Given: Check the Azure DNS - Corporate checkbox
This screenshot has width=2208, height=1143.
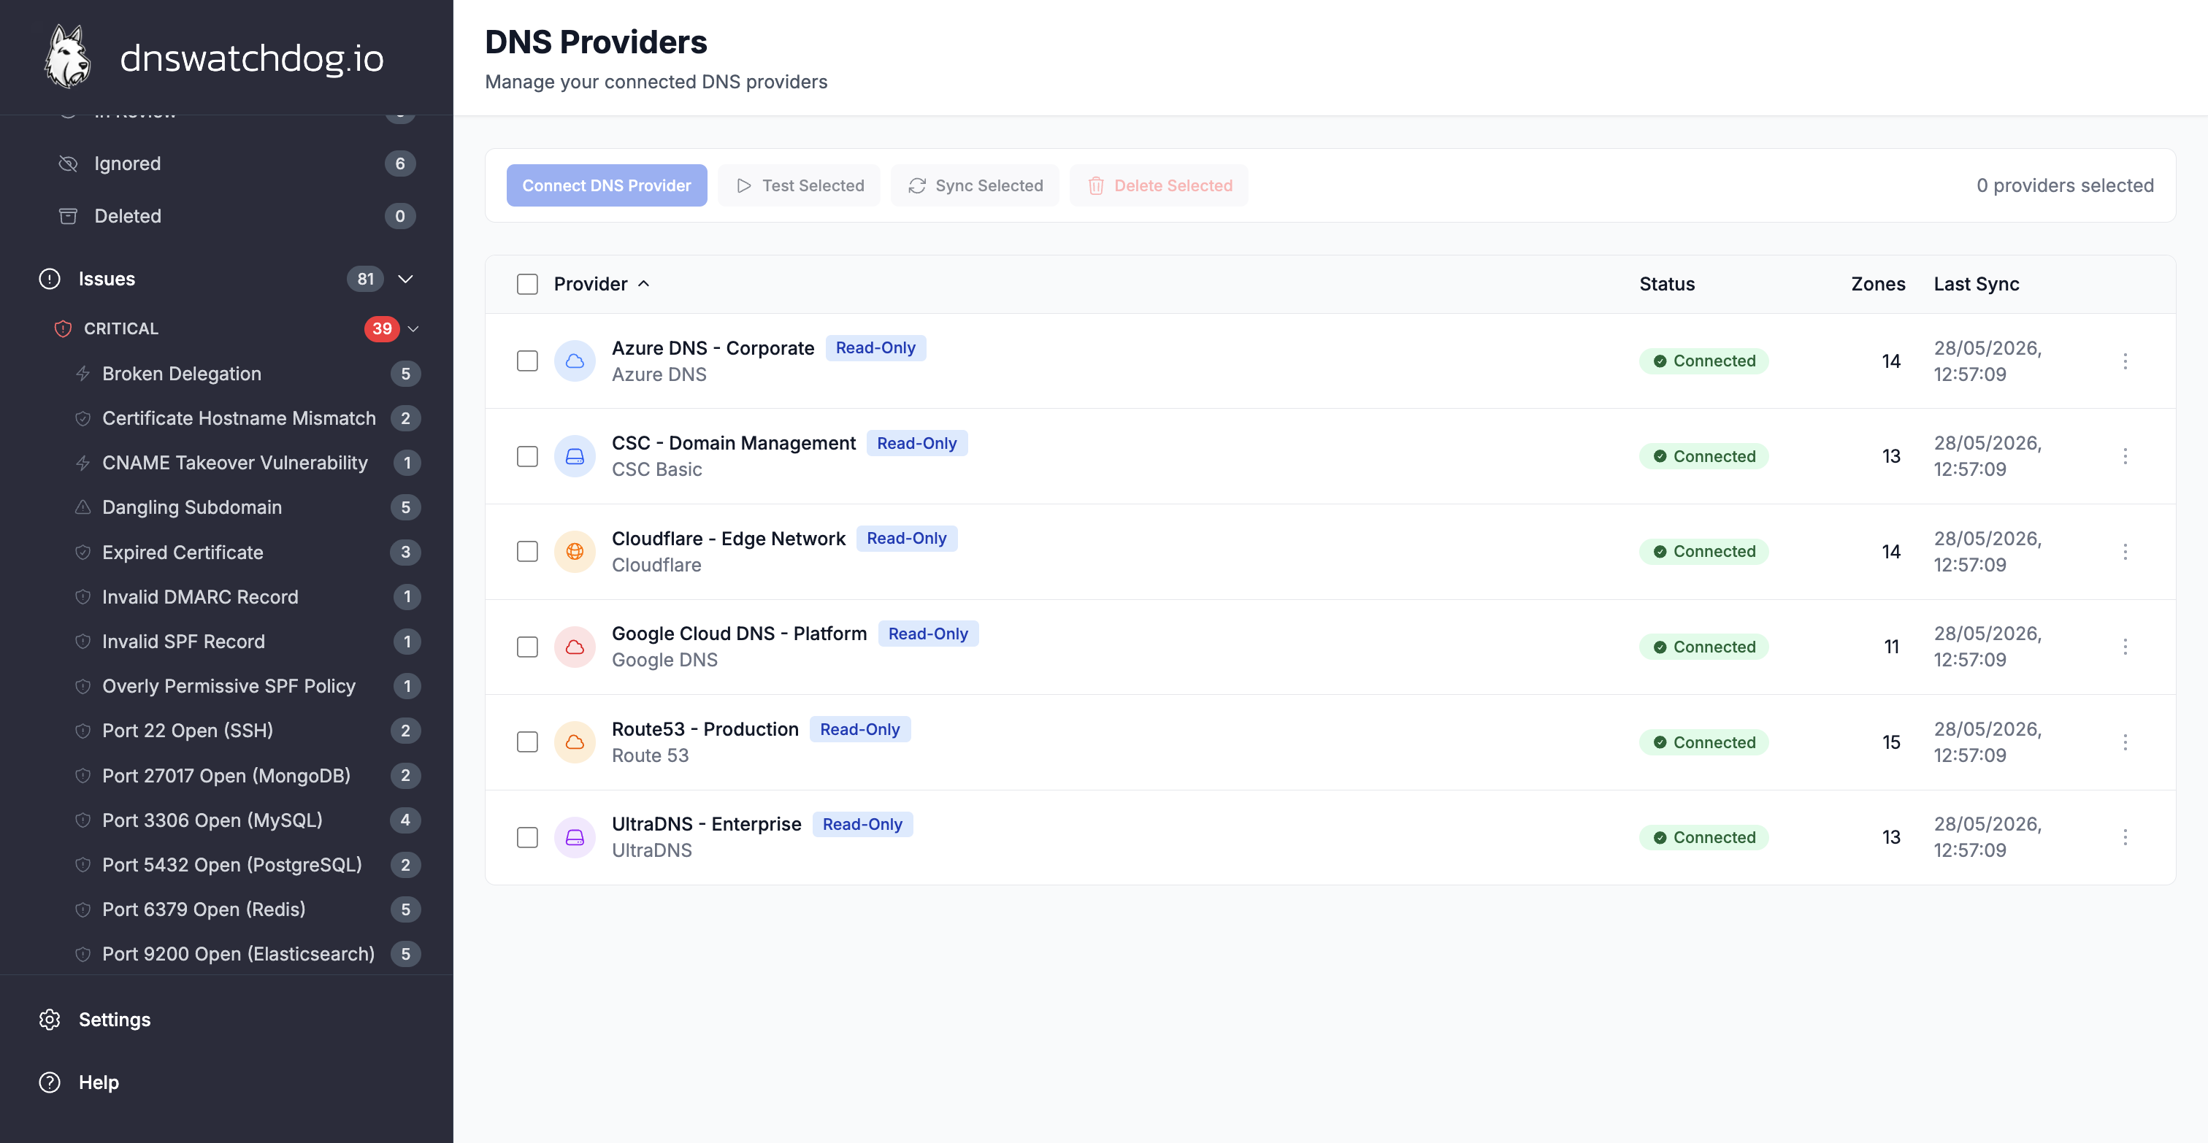Looking at the screenshot, I should point(527,361).
